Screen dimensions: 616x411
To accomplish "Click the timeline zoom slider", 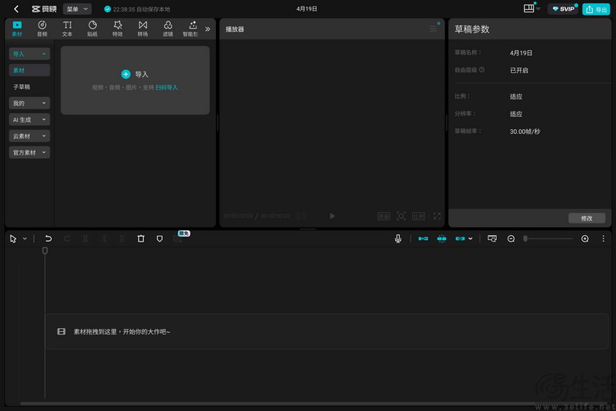I will pos(548,238).
